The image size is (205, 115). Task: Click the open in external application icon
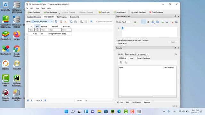(x=167, y=22)
